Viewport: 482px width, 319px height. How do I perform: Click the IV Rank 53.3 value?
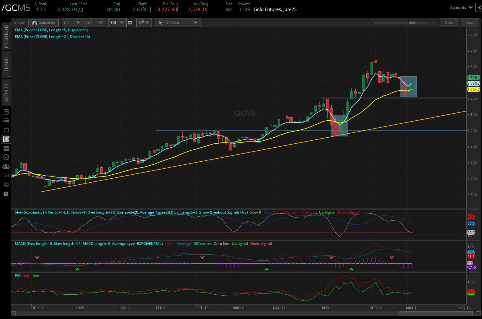pyautogui.click(x=42, y=9)
